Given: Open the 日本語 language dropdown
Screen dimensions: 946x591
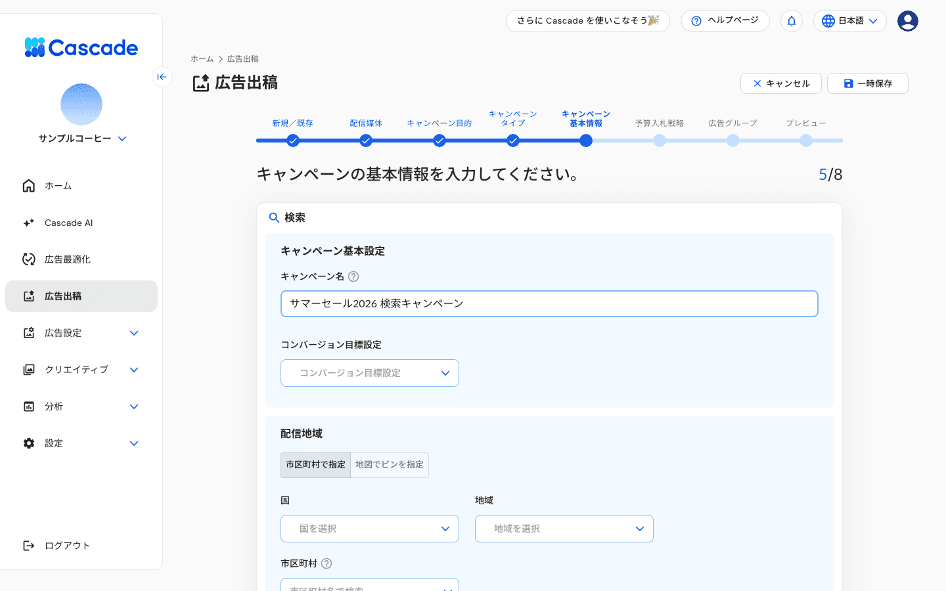Looking at the screenshot, I should click(850, 21).
